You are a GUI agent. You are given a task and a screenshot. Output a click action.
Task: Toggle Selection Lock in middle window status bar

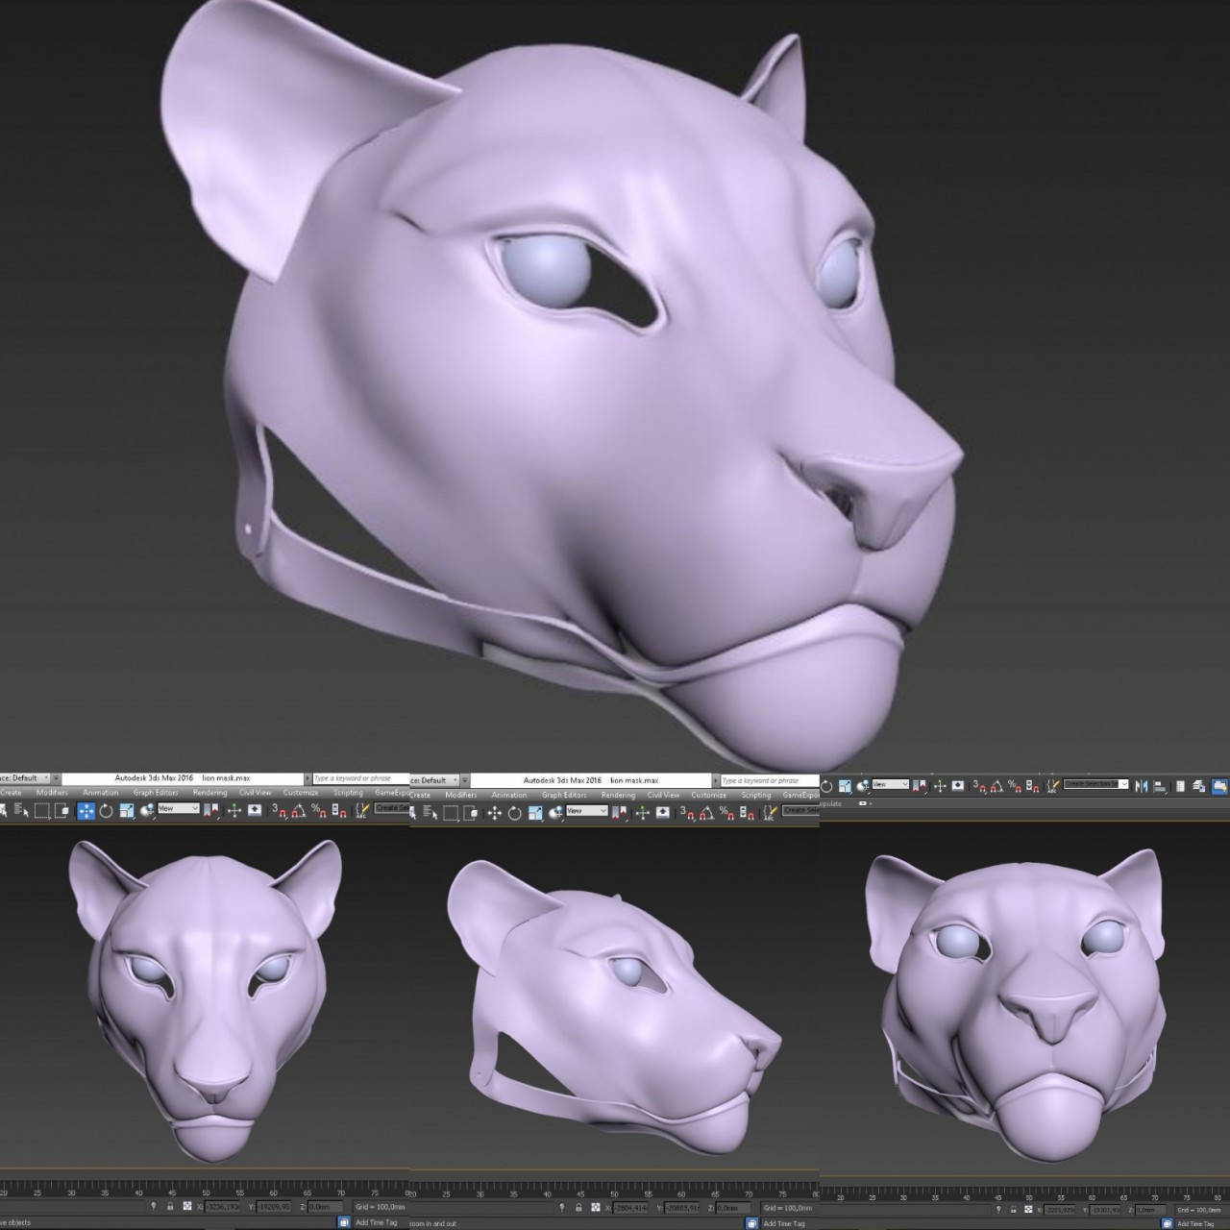pos(578,1207)
